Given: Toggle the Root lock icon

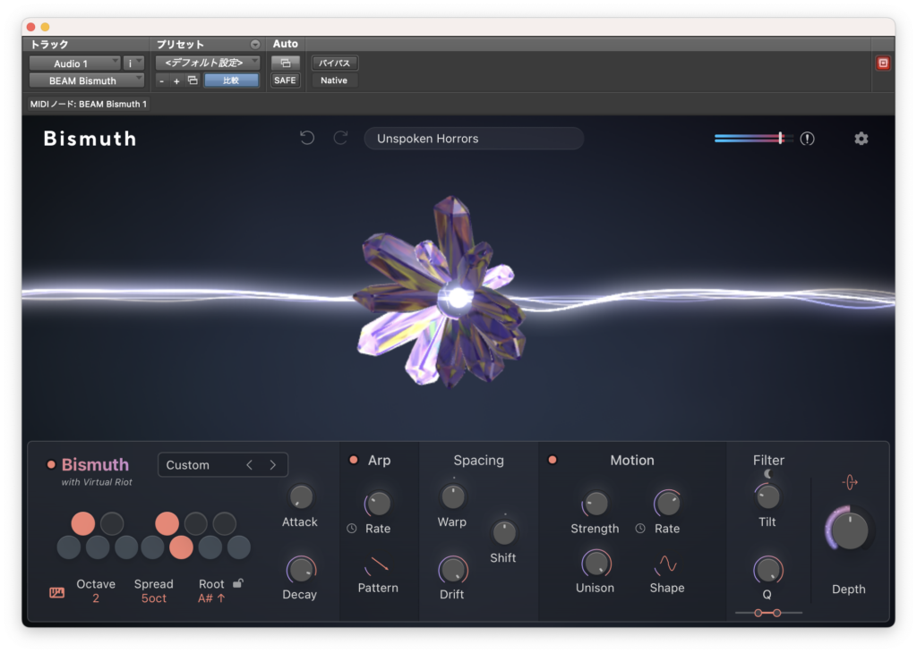Looking at the screenshot, I should pyautogui.click(x=238, y=583).
